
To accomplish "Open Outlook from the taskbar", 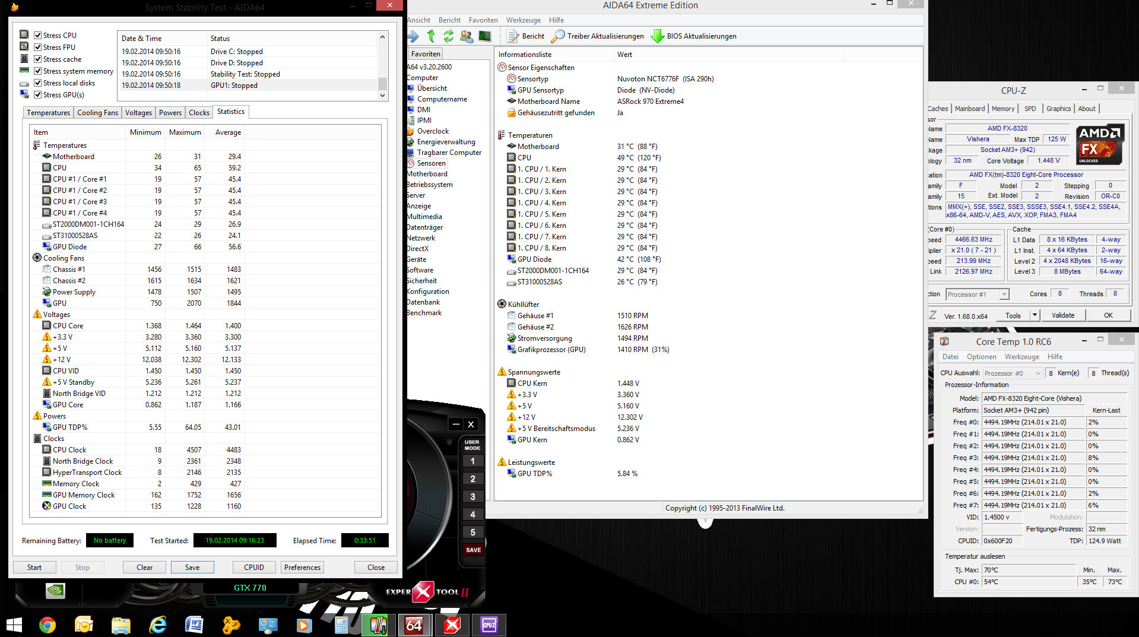I will point(84,625).
